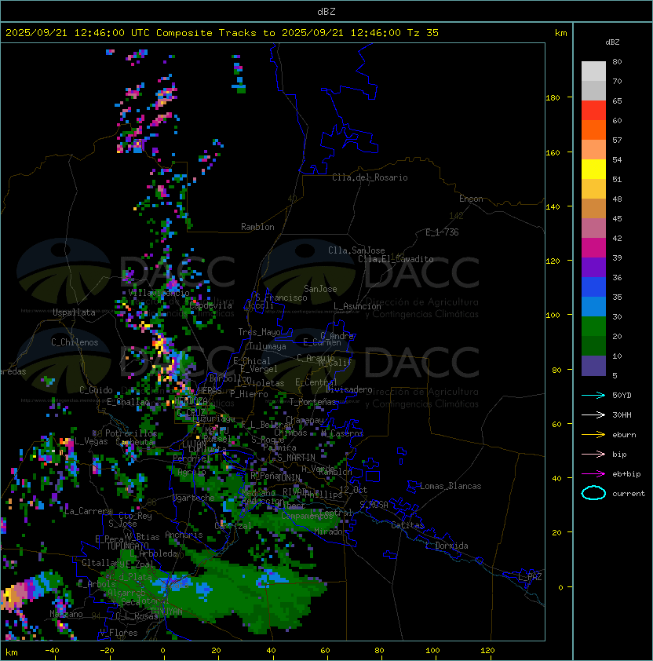Click the Uspallata place label on map

pyautogui.click(x=75, y=312)
